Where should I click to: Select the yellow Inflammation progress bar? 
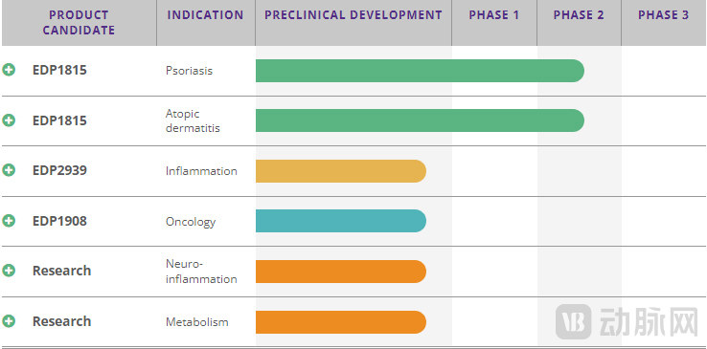point(341,171)
